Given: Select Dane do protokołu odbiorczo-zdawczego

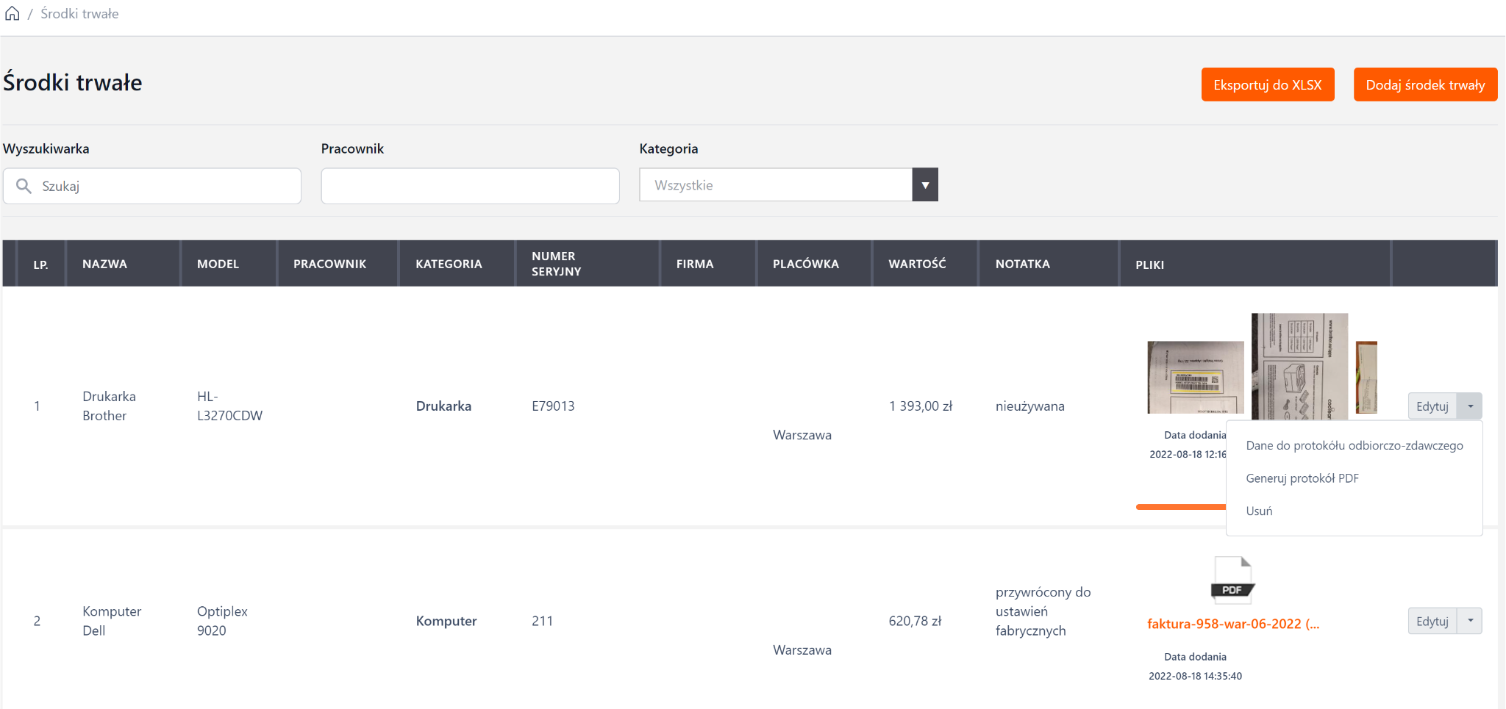Looking at the screenshot, I should (x=1354, y=446).
